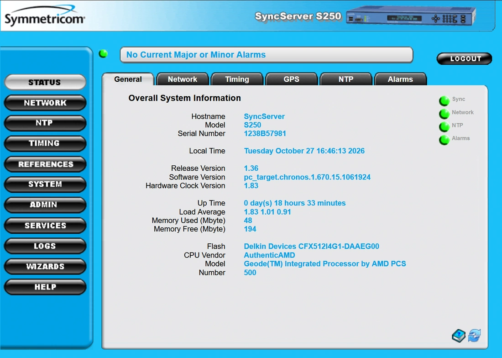
Task: Go to the SERVICES sidebar section
Action: 45,226
